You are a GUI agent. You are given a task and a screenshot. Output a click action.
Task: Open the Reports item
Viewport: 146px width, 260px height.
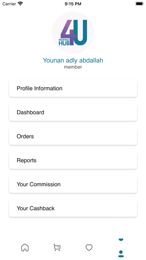tap(73, 160)
